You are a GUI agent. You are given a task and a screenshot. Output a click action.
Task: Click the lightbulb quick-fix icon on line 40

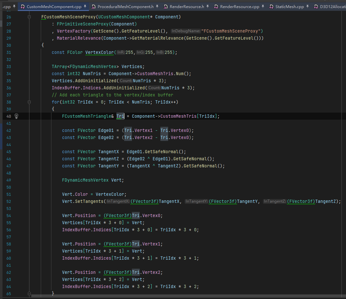click(x=16, y=116)
